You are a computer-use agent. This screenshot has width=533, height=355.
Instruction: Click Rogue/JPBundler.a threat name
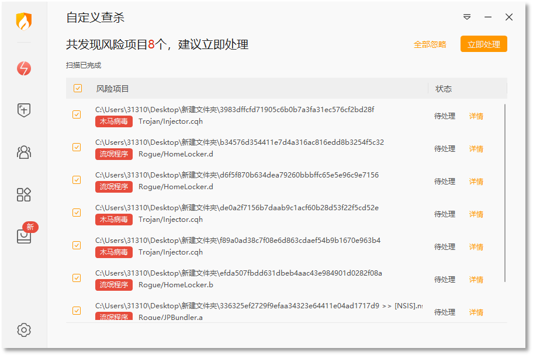click(x=171, y=317)
